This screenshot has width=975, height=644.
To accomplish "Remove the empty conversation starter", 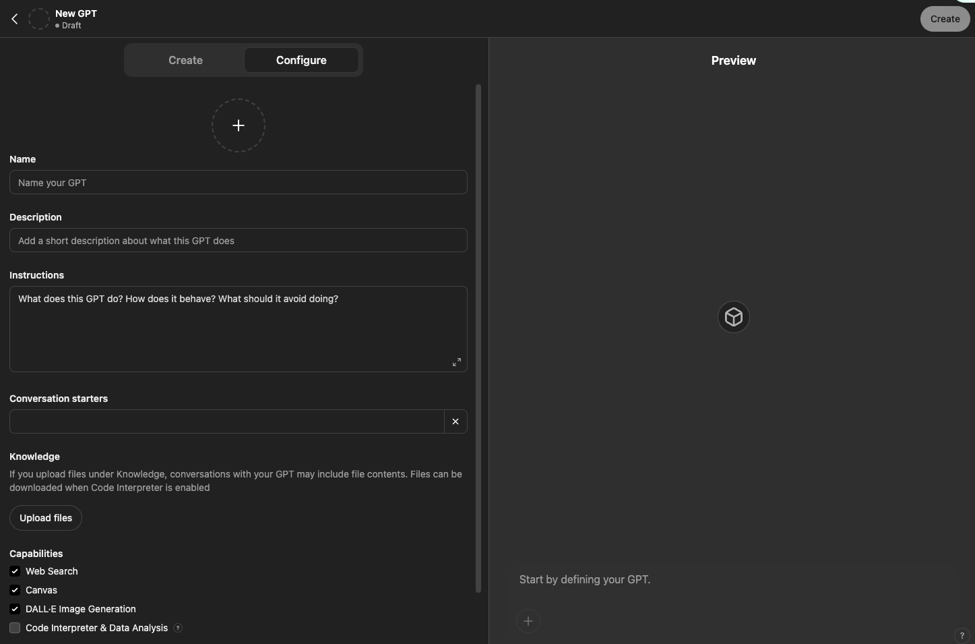I will [455, 421].
